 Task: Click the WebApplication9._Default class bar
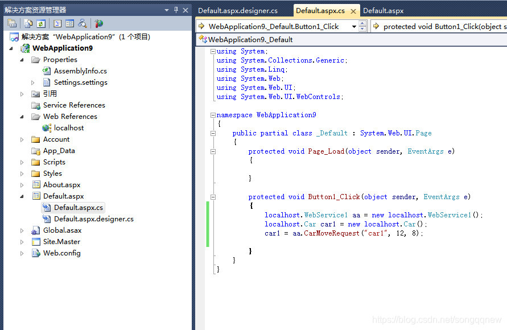(352, 40)
